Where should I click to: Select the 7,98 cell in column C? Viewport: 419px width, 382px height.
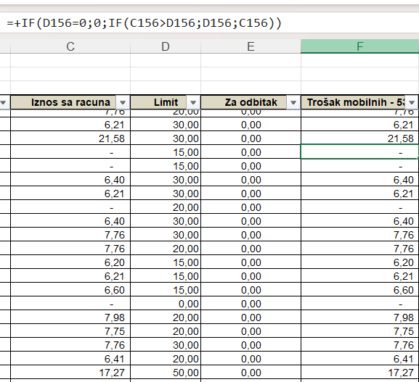(x=70, y=317)
